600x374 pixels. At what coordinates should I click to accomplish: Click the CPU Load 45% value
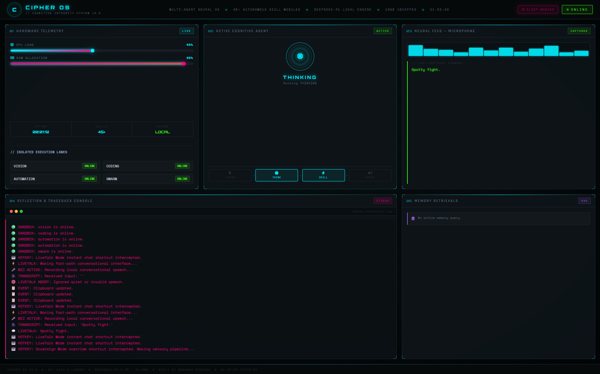tap(189, 45)
